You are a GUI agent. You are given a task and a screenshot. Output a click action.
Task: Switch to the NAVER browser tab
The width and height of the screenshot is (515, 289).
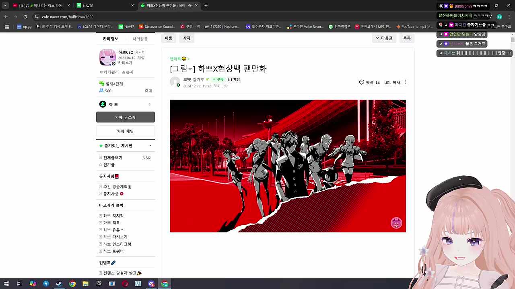(105, 6)
